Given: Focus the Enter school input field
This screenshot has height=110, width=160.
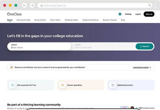Looking at the screenshot, I should pyautogui.click(x=39, y=47).
